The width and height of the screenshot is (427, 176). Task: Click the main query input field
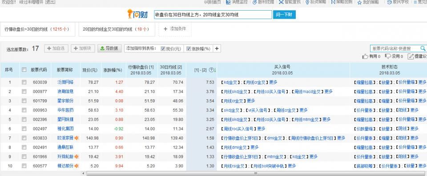tap(213, 15)
